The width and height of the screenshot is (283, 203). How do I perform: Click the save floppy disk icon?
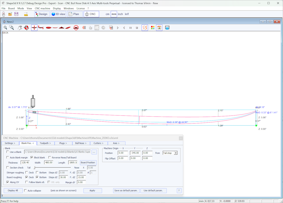[x=17, y=14]
